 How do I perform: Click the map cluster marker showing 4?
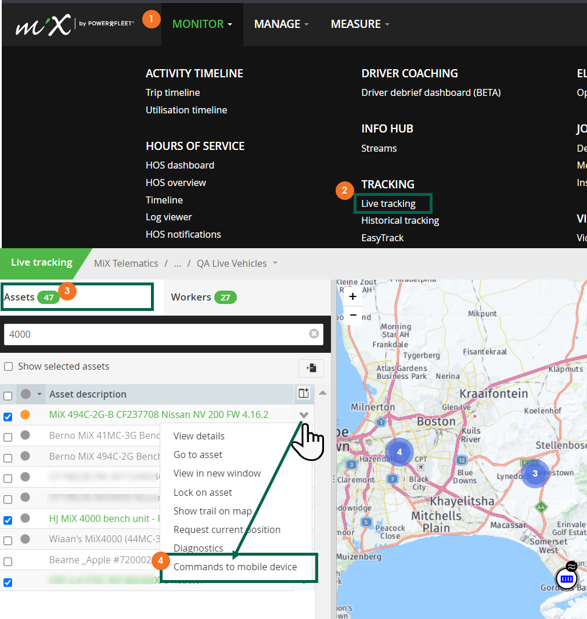click(399, 452)
